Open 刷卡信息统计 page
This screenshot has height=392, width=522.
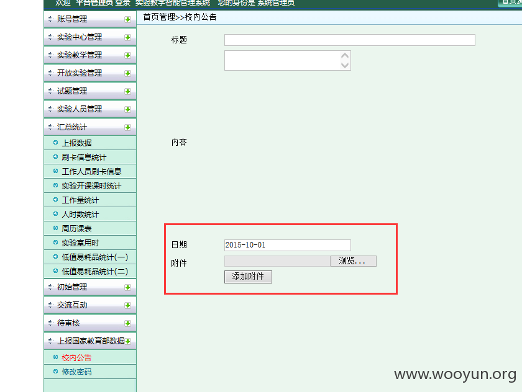(x=84, y=157)
